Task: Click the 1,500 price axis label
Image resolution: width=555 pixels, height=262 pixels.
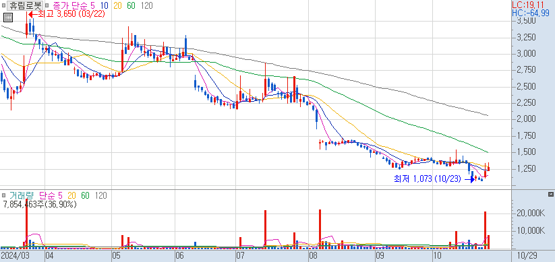Action: (x=526, y=152)
